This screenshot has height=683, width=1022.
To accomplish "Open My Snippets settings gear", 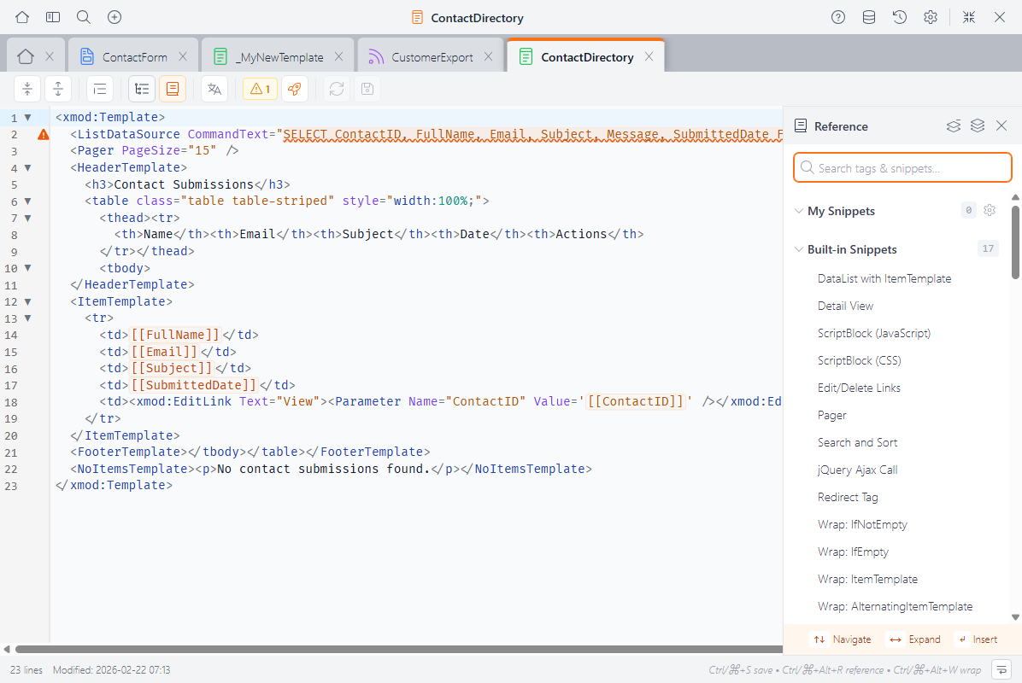I will (990, 210).
